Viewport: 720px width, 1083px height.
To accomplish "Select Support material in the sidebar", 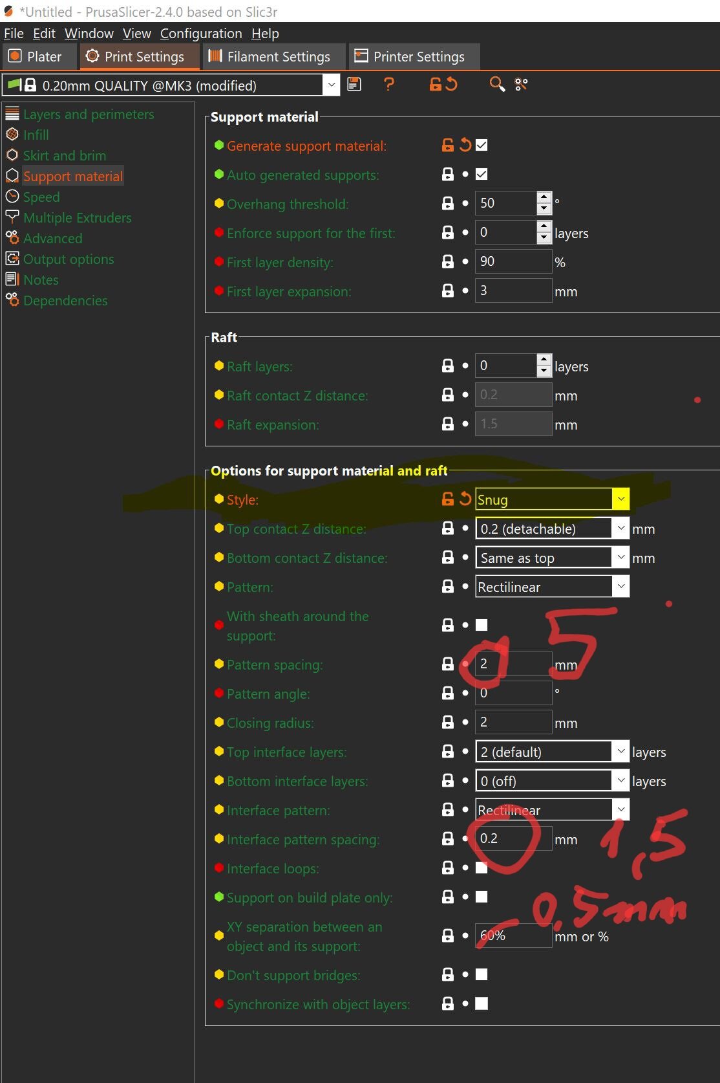I will tap(73, 176).
